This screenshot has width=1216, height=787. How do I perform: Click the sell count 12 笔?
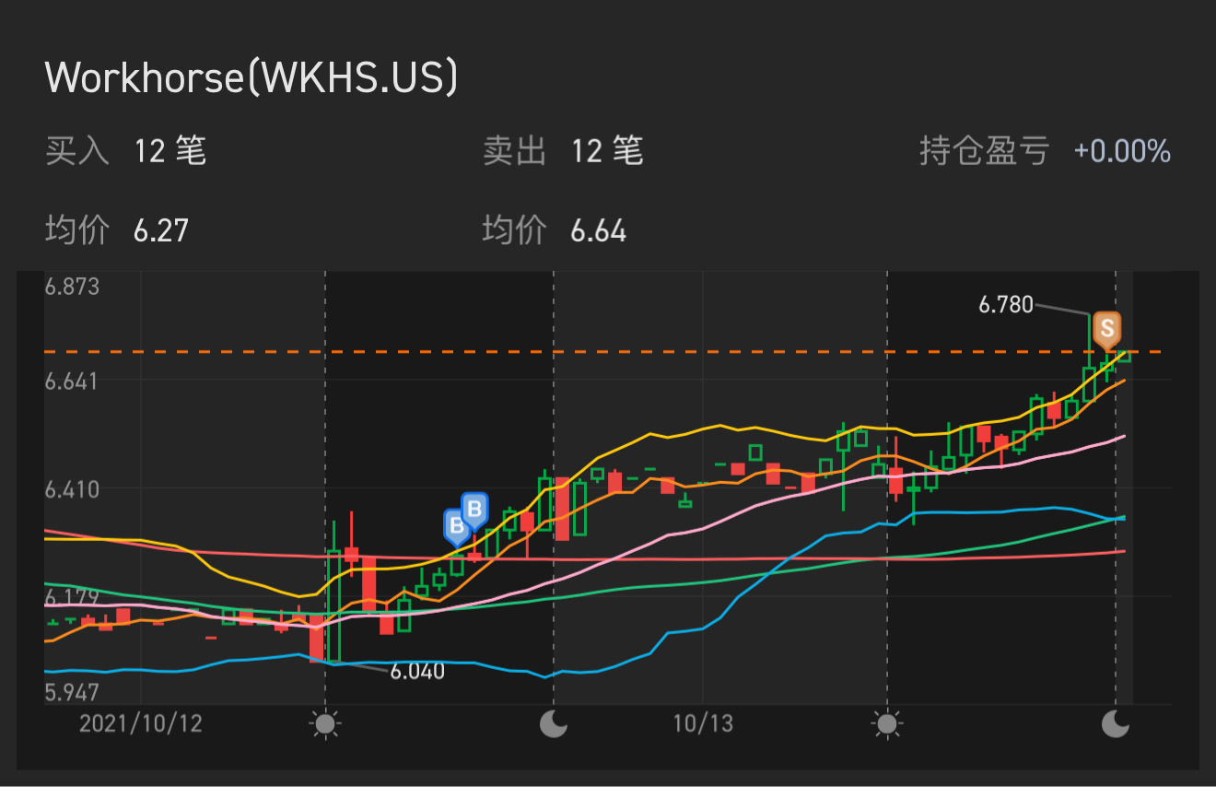click(606, 150)
